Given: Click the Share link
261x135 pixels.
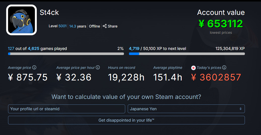Looking at the screenshot, I should tap(112, 26).
